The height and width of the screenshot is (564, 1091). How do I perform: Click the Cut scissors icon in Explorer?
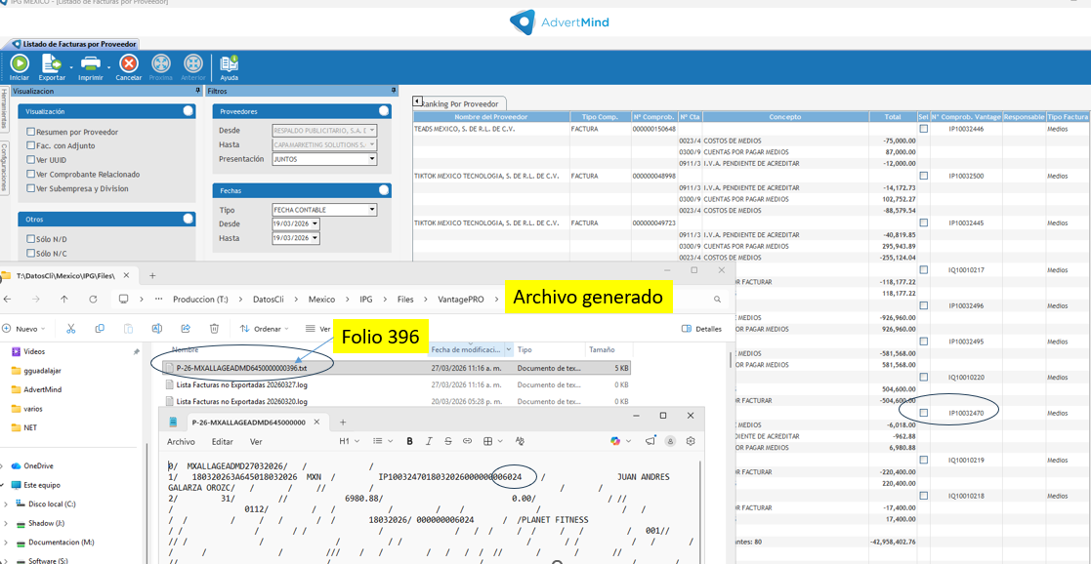pos(71,328)
